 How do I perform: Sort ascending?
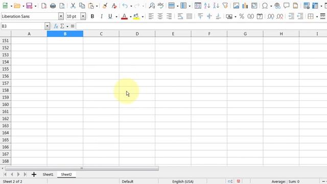[207, 6]
